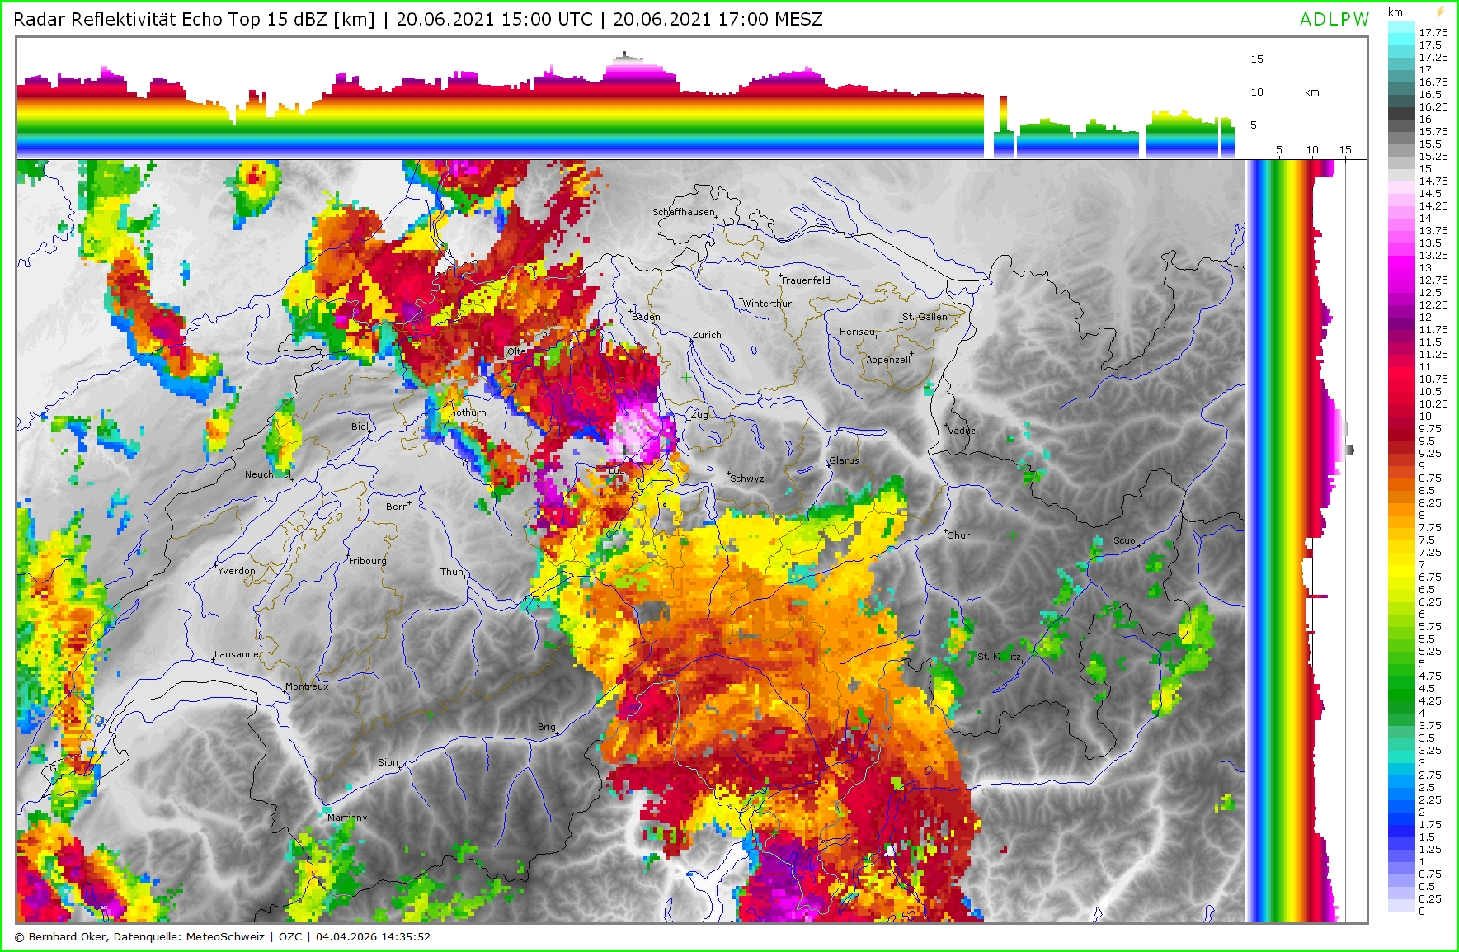The image size is (1459, 952).
Task: Click the pink echo top peak over Zug
Action: (639, 433)
